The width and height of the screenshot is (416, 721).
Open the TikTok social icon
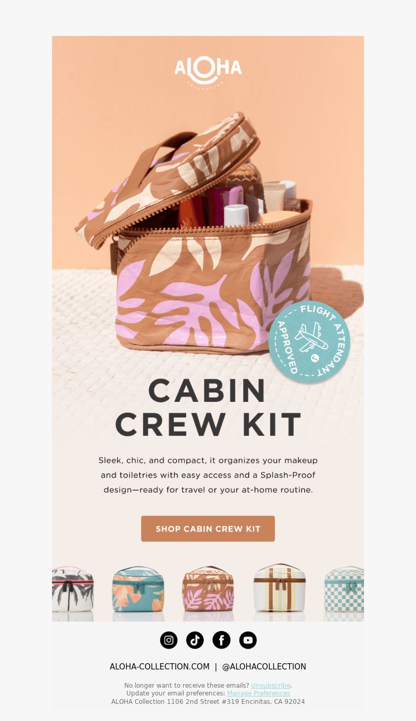coord(195,640)
